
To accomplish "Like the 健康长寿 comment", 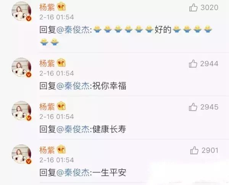I will point(193,107).
